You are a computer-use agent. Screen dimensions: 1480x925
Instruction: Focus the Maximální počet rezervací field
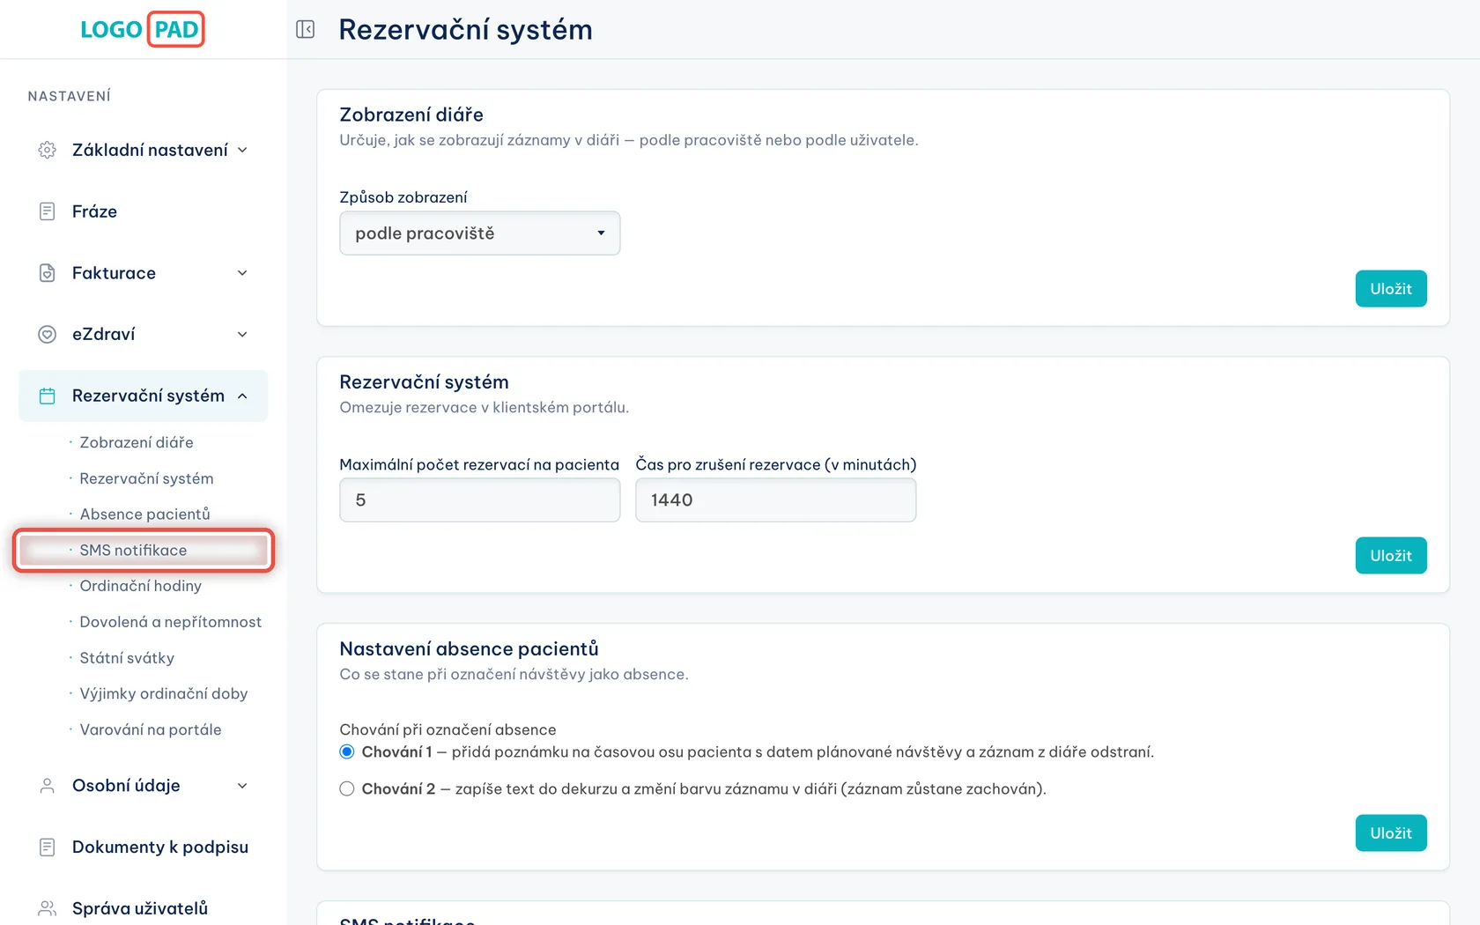tap(480, 500)
